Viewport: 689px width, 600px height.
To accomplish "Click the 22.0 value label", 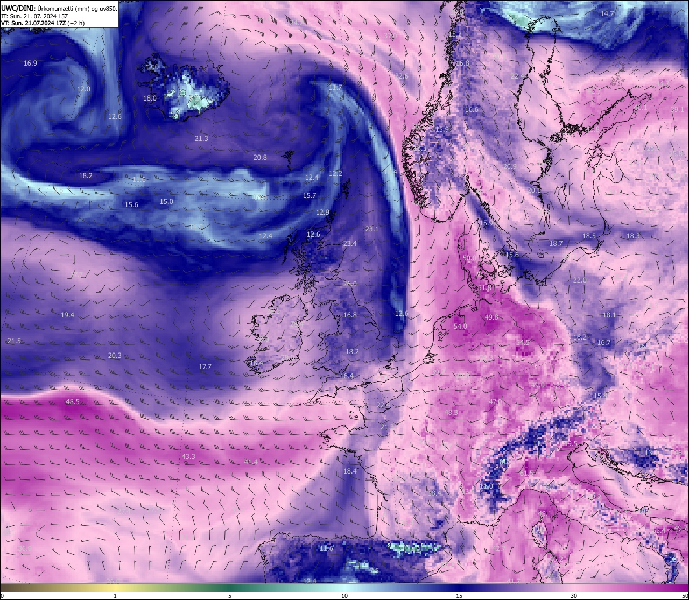I will point(580,280).
